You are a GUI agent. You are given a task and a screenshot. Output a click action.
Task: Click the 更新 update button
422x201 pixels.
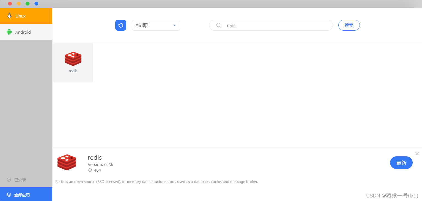[401, 163]
